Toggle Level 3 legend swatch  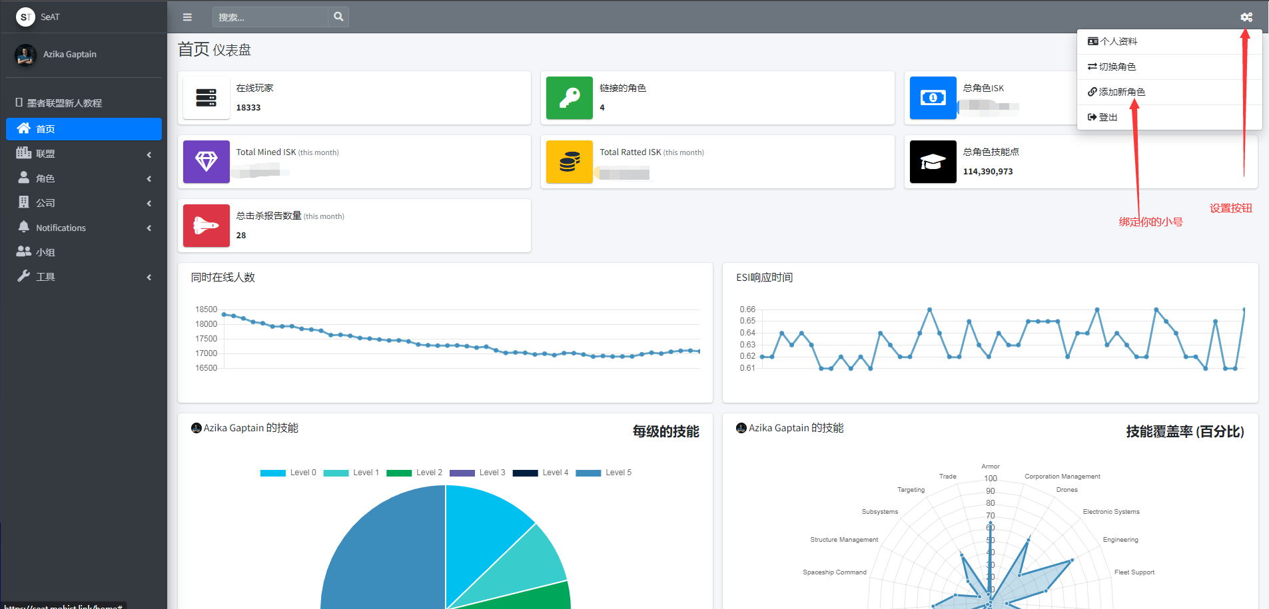tap(462, 473)
